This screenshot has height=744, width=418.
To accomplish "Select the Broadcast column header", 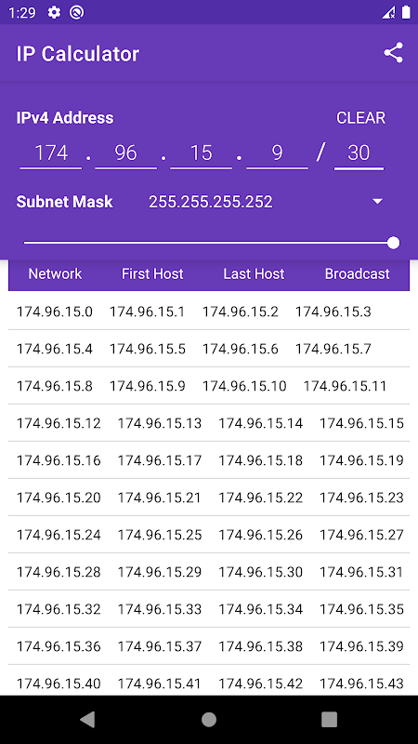I will (358, 273).
